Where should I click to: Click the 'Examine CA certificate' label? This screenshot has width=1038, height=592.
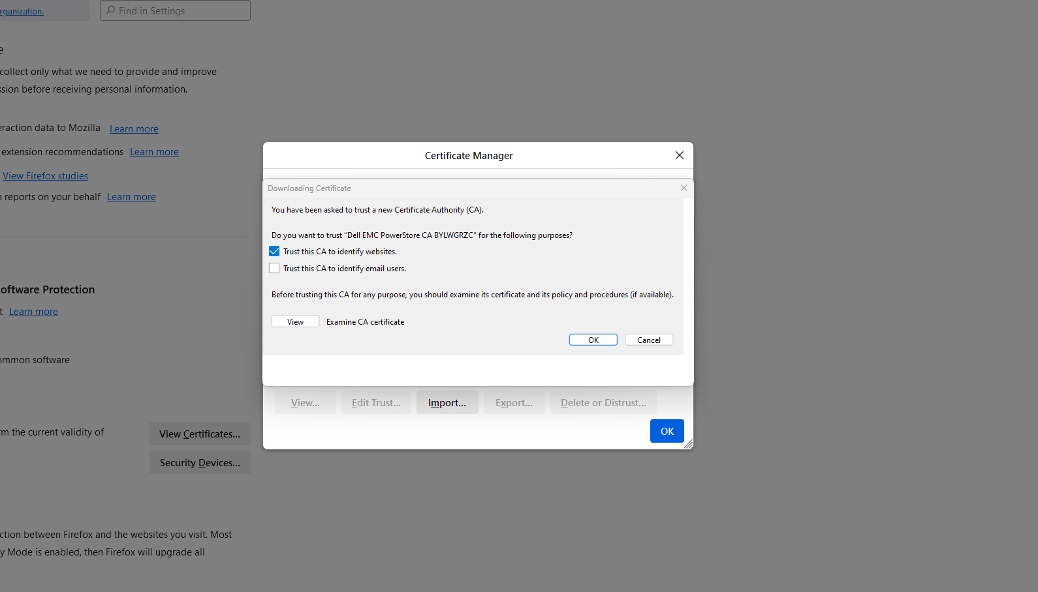pos(365,322)
